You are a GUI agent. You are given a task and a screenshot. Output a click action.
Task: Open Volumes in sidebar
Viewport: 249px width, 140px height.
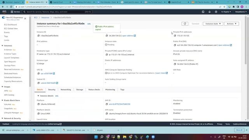8,105
